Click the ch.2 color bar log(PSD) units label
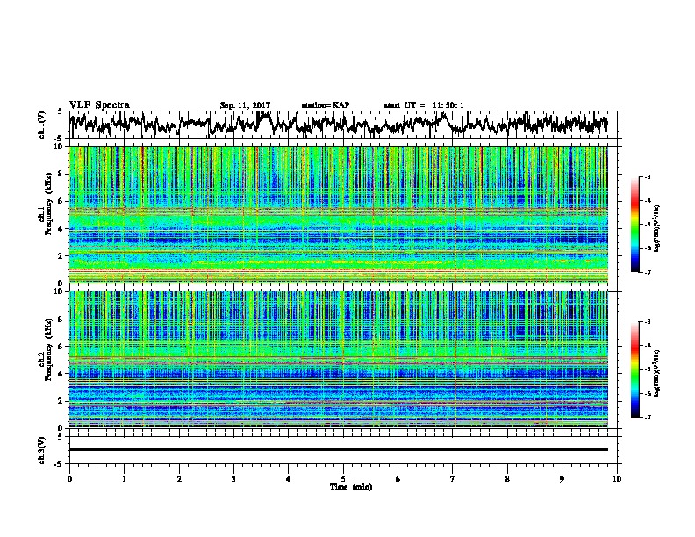The width and height of the screenshot is (695, 537). [x=657, y=373]
